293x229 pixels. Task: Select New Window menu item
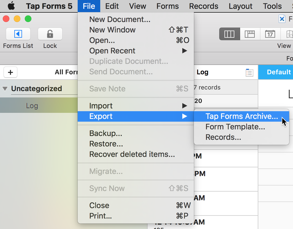click(136, 30)
